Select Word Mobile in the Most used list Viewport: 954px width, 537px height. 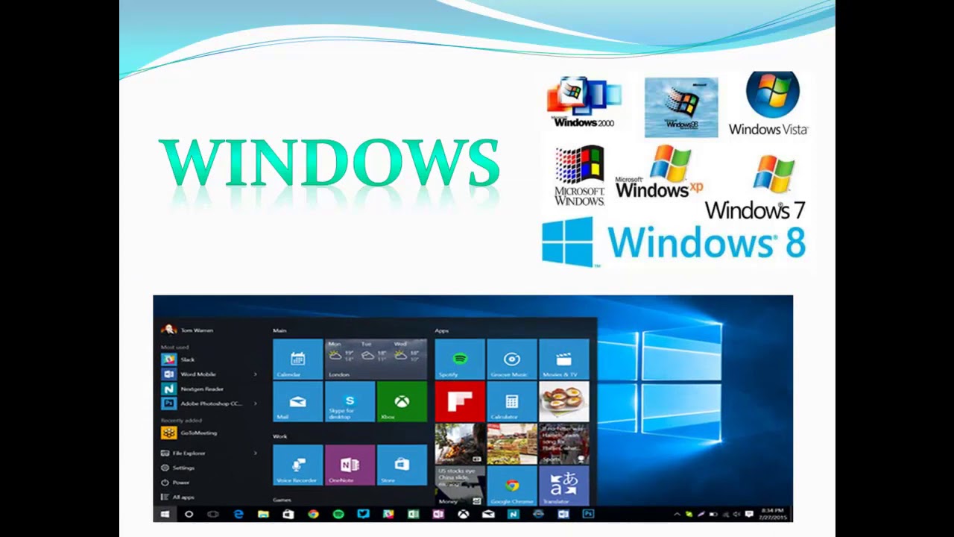189,374
